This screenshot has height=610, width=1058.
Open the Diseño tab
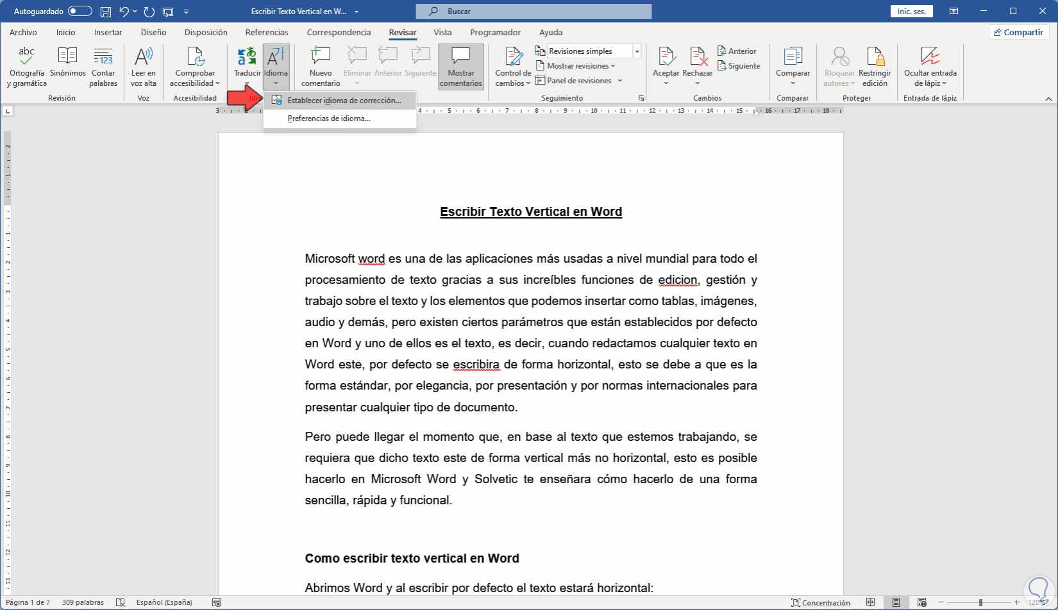(x=154, y=32)
